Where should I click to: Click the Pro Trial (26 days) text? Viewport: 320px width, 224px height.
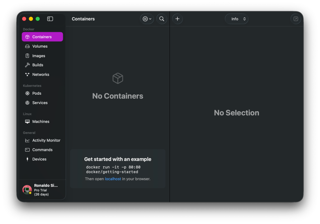[x=41, y=192]
